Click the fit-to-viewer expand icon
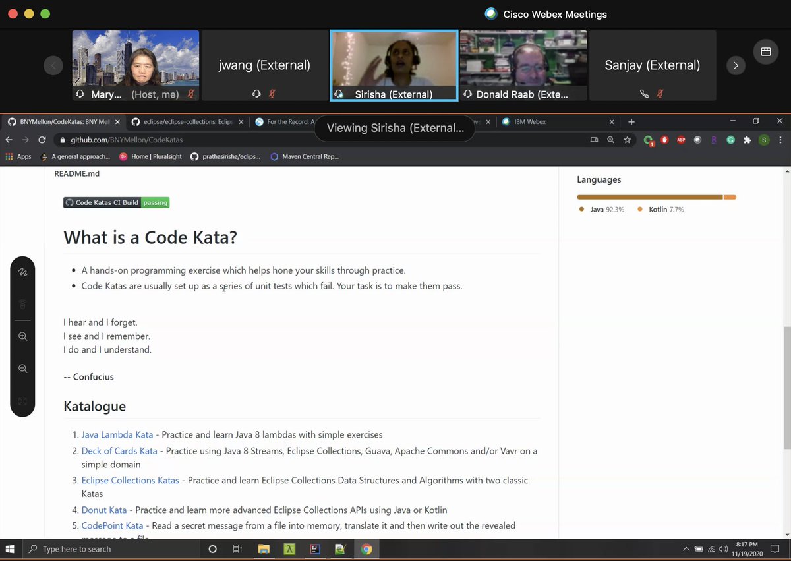The height and width of the screenshot is (561, 791). (x=22, y=401)
